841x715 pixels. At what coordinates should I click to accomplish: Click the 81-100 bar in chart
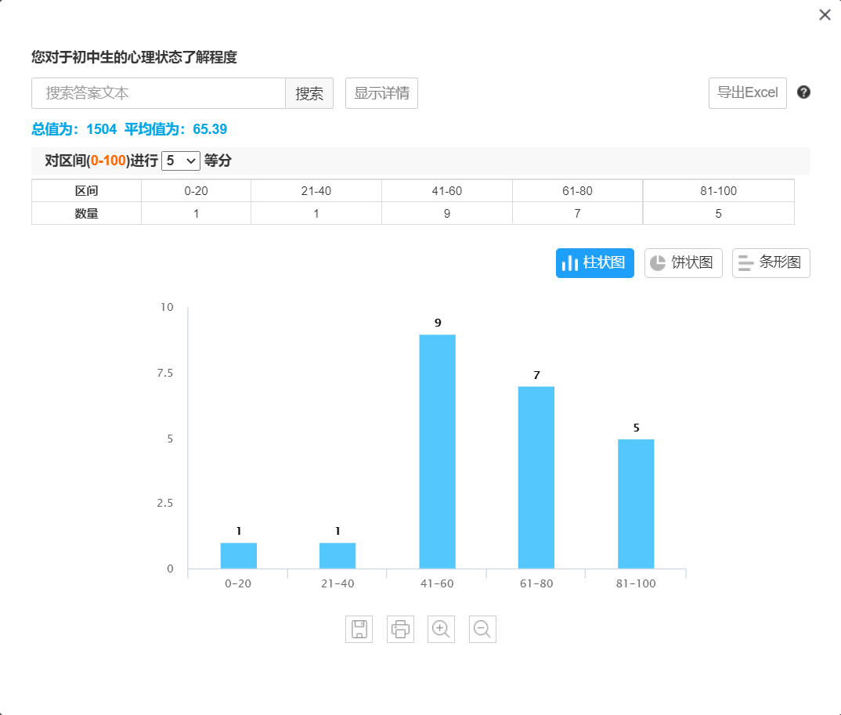coord(636,504)
